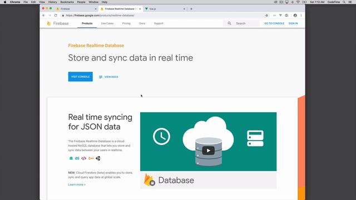Click the round extension icon beside profile avatar
The image size is (356, 200).
pyautogui.click(x=286, y=16)
